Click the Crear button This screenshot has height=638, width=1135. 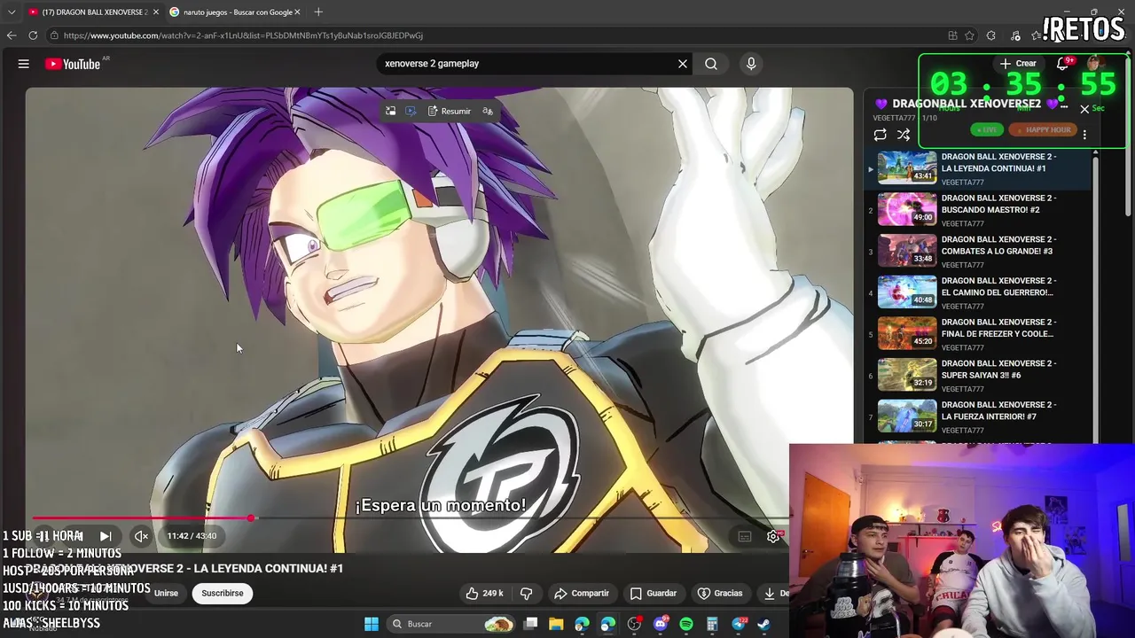(1018, 63)
